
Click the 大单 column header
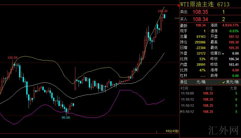[233, 88]
